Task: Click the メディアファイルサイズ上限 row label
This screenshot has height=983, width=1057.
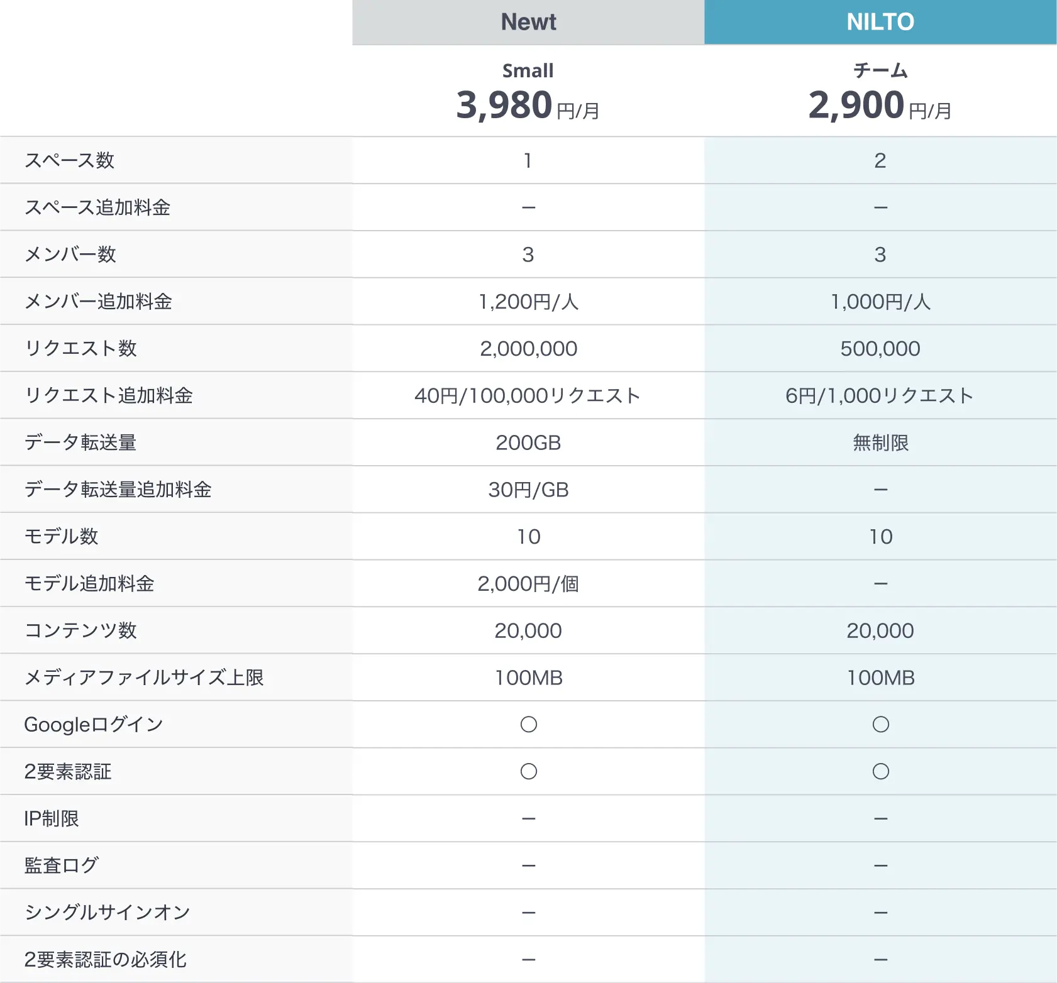Action: coord(144,678)
